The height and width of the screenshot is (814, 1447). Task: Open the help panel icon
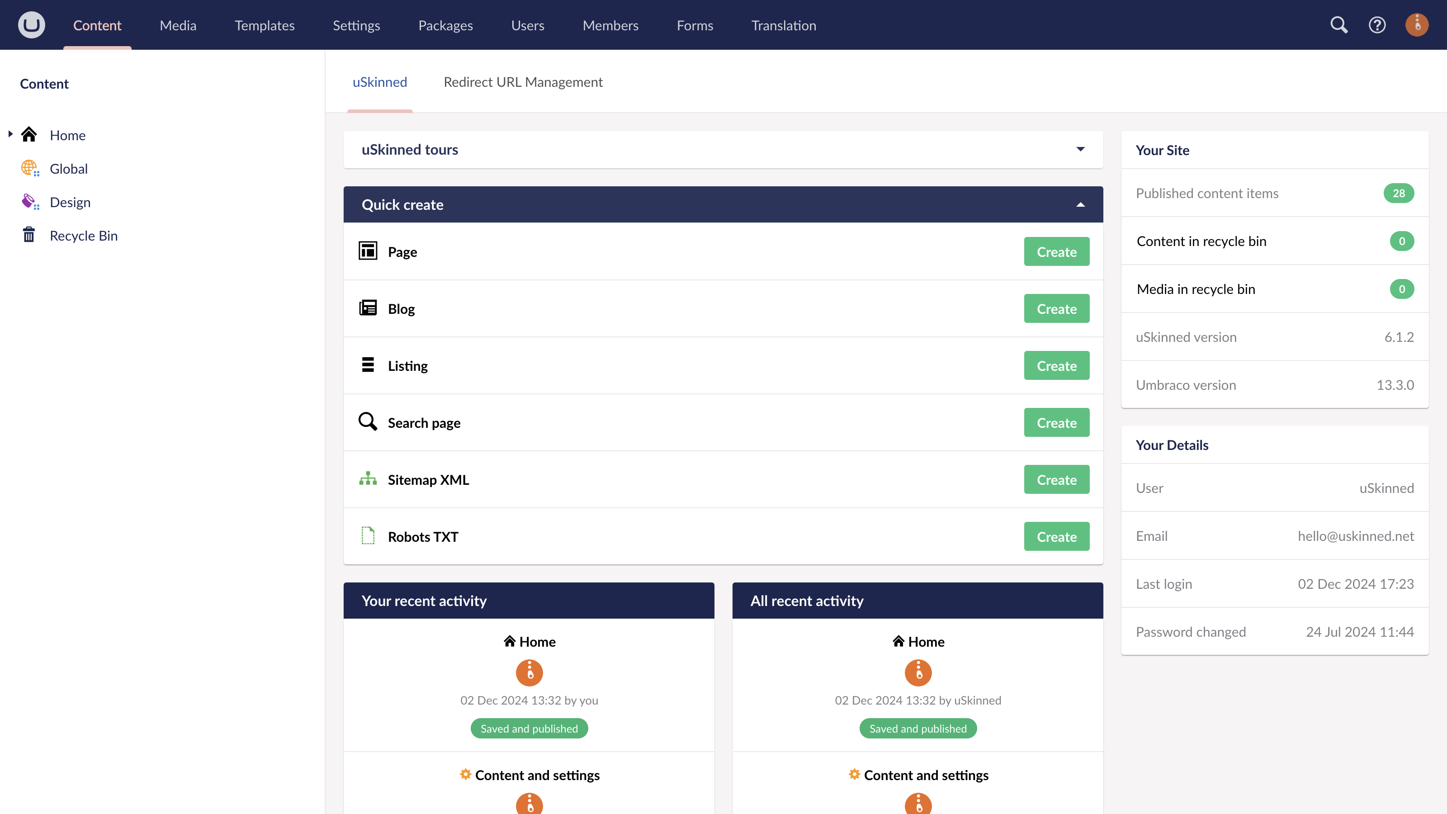[1377, 25]
